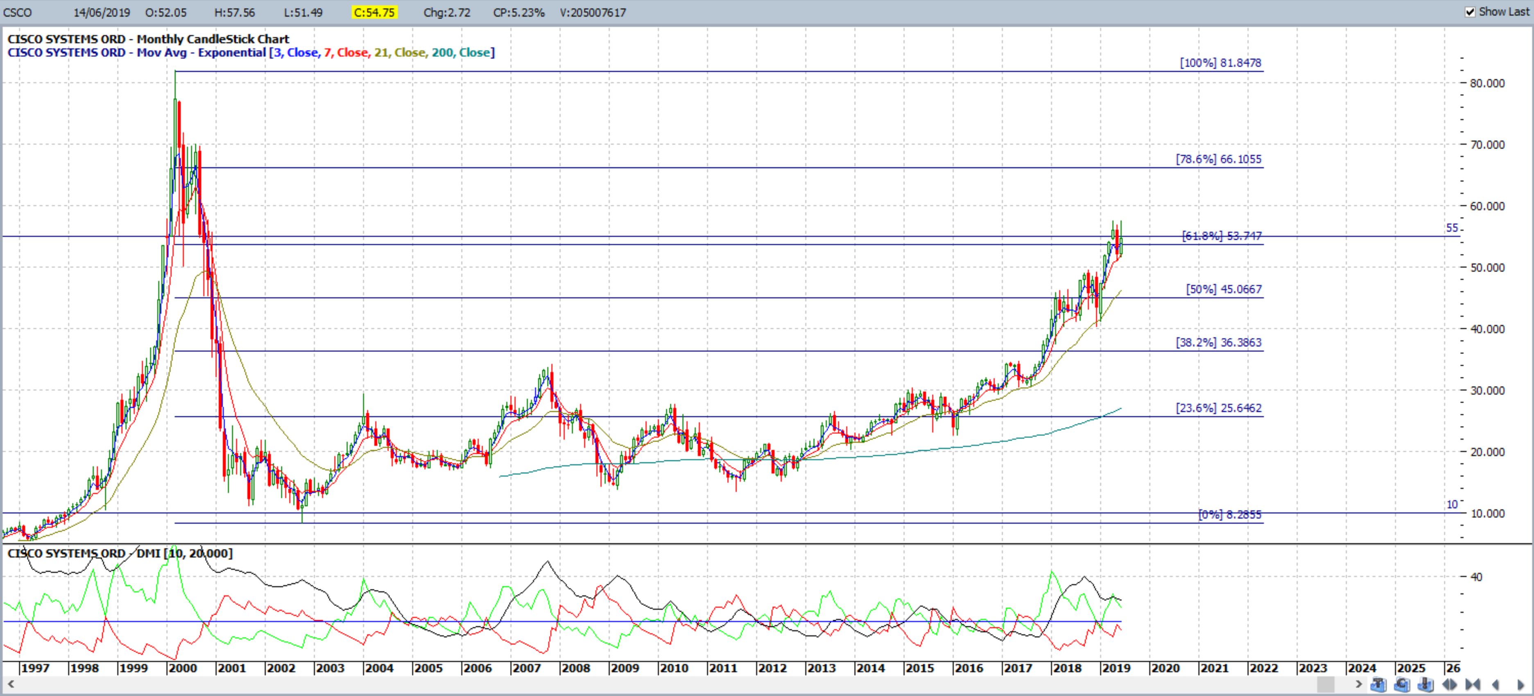This screenshot has width=1534, height=696.
Task: Click the scrollbar right chevron arrow
Action: (1359, 684)
